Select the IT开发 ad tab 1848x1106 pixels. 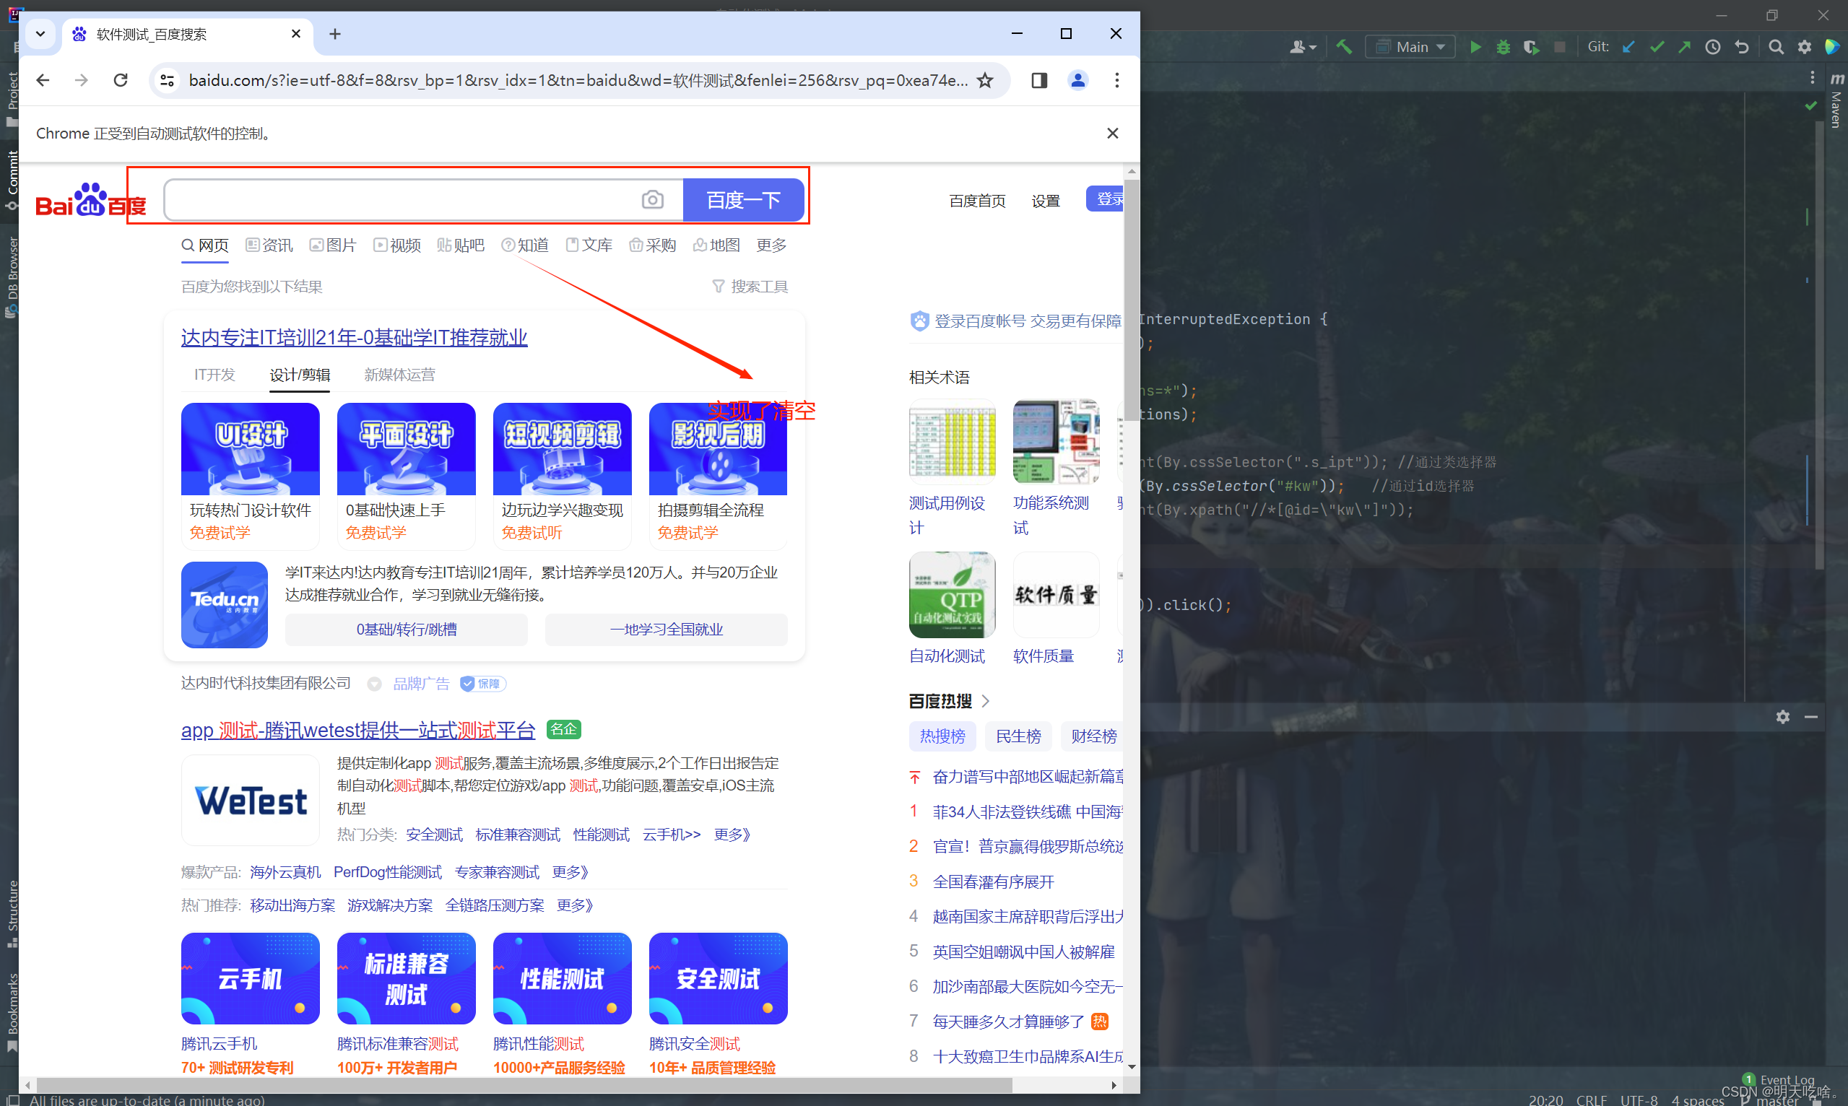click(x=214, y=374)
